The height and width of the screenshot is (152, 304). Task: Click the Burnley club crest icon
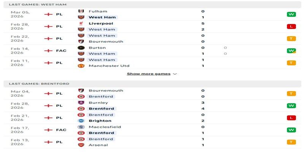[x=81, y=103]
